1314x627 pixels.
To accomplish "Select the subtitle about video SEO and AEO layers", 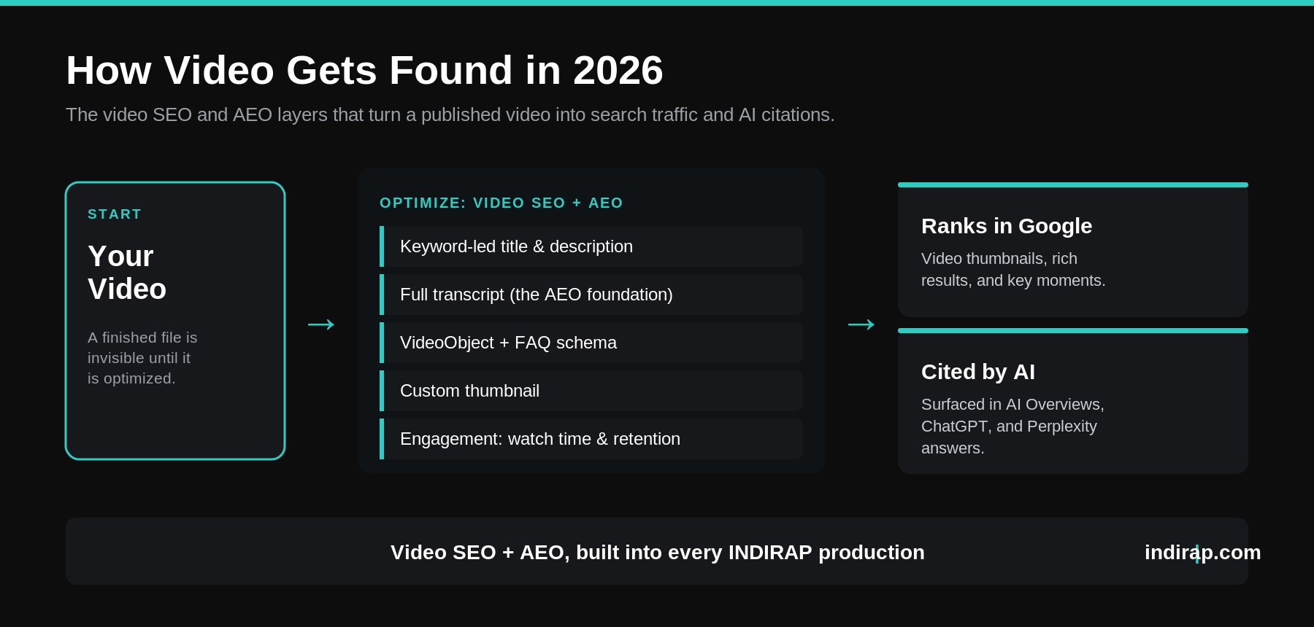I will tap(450, 115).
